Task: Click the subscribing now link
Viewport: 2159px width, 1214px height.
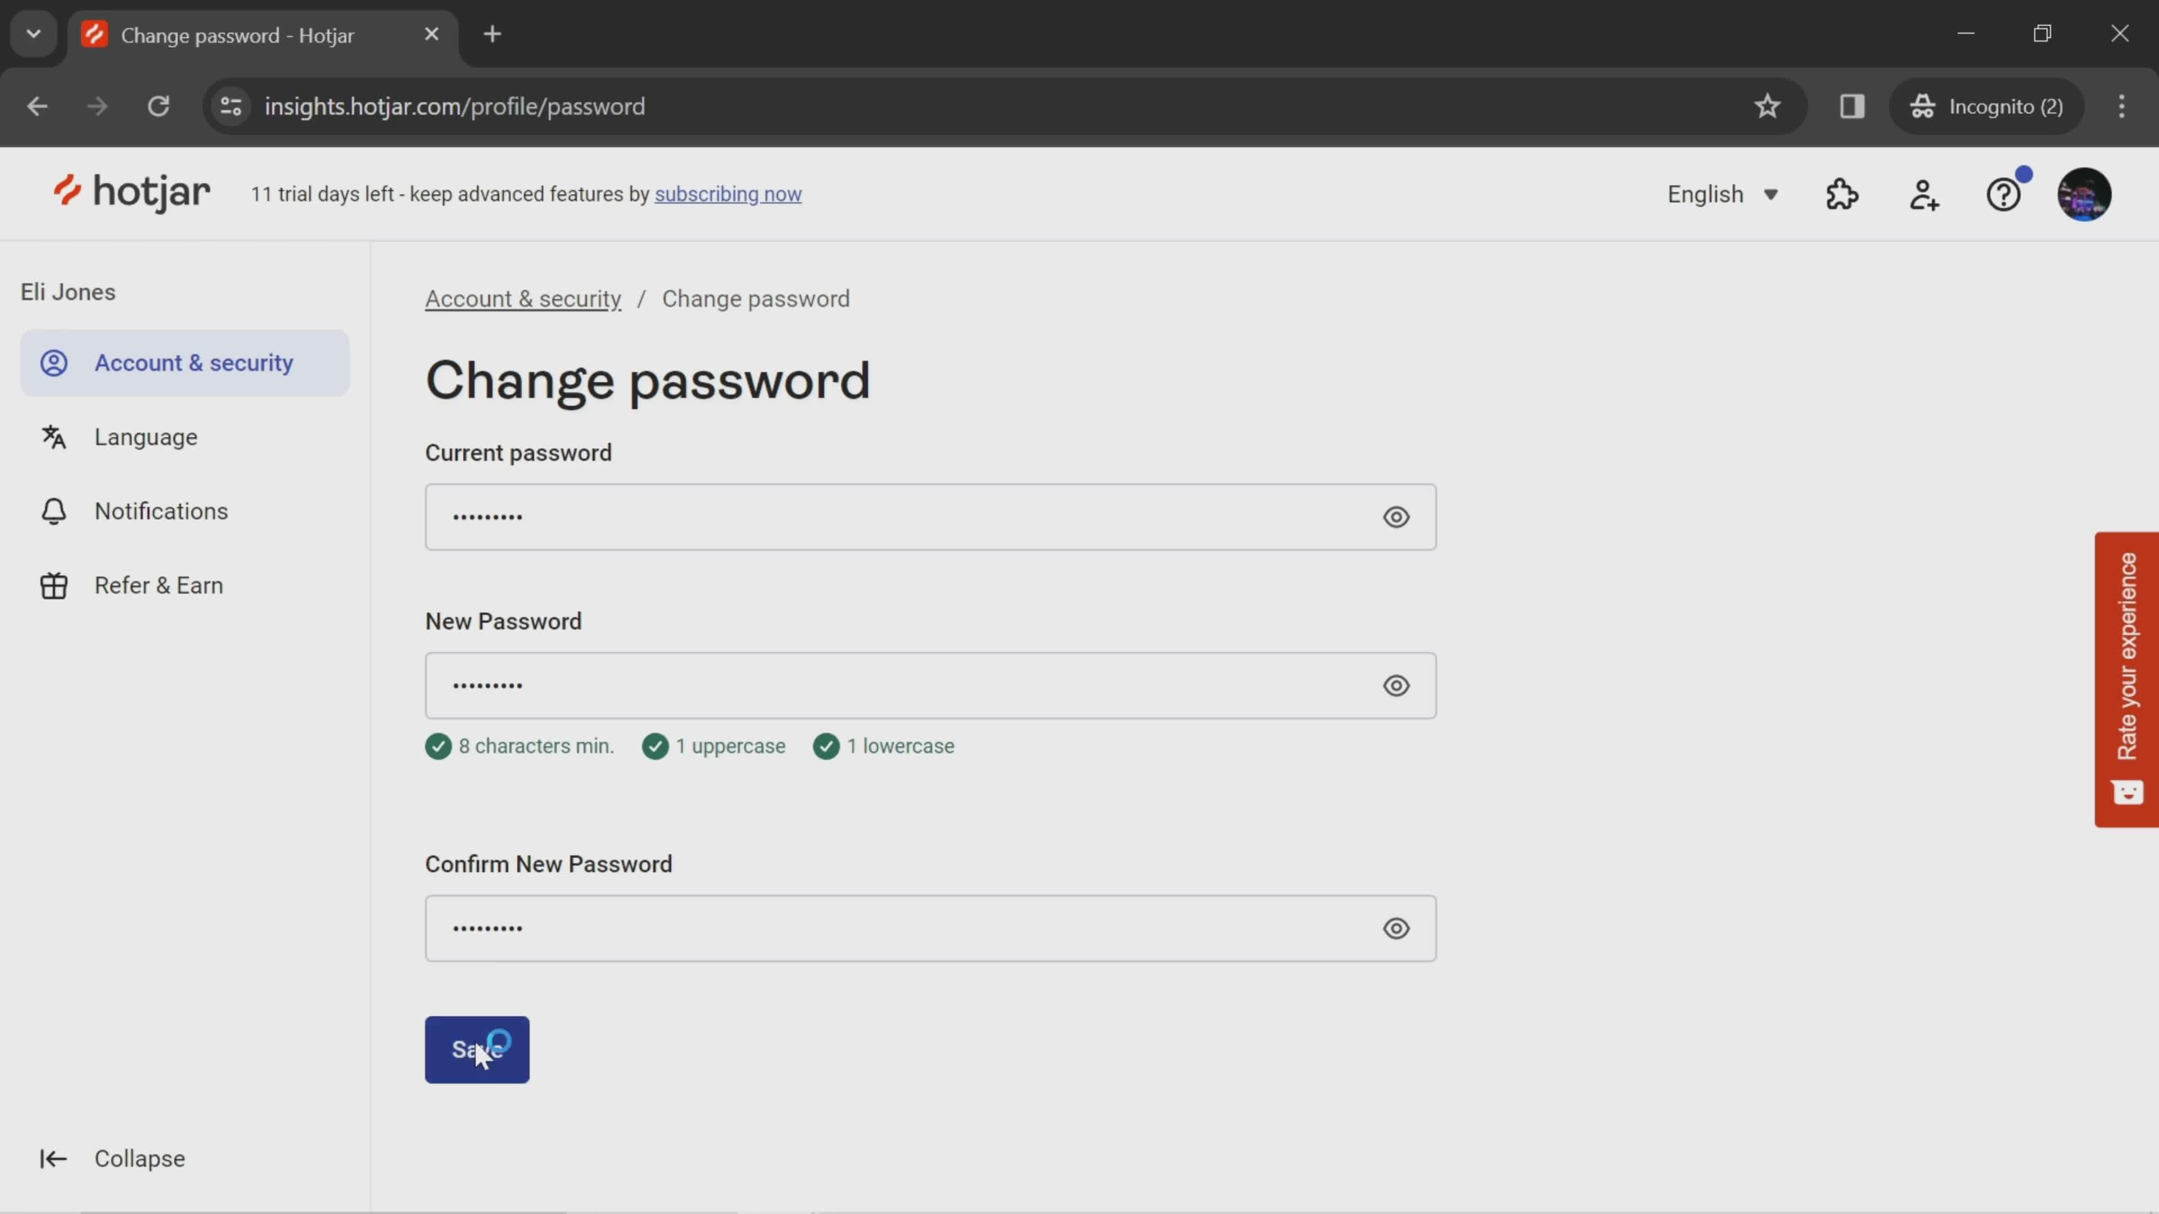Action: point(728,193)
